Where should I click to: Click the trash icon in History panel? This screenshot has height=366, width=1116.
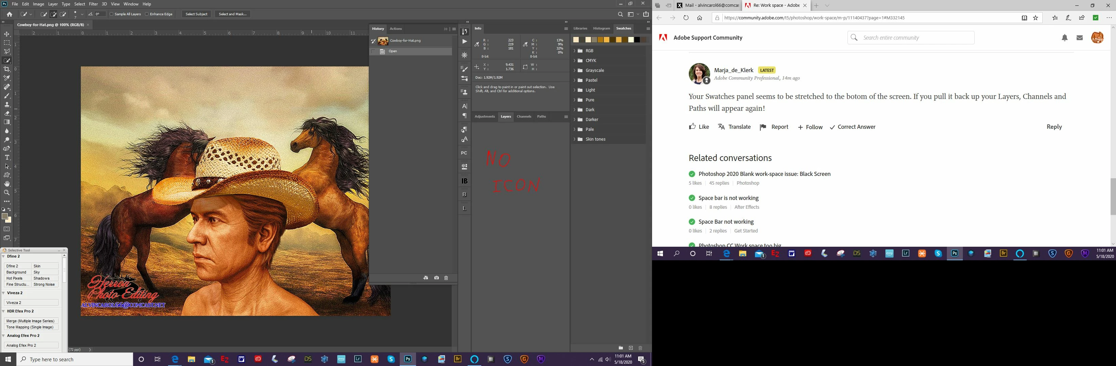[446, 278]
